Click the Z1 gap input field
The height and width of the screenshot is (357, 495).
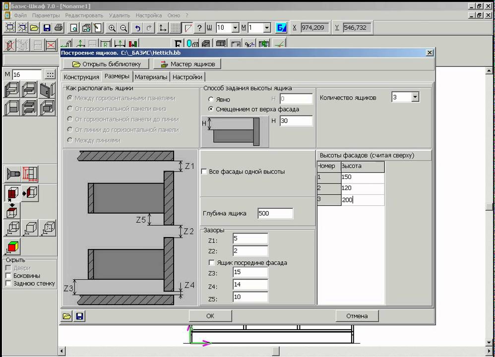[x=250, y=238]
